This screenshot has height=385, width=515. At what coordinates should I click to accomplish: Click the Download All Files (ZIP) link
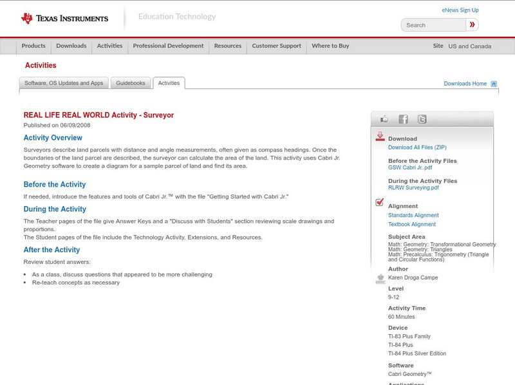[x=417, y=147]
